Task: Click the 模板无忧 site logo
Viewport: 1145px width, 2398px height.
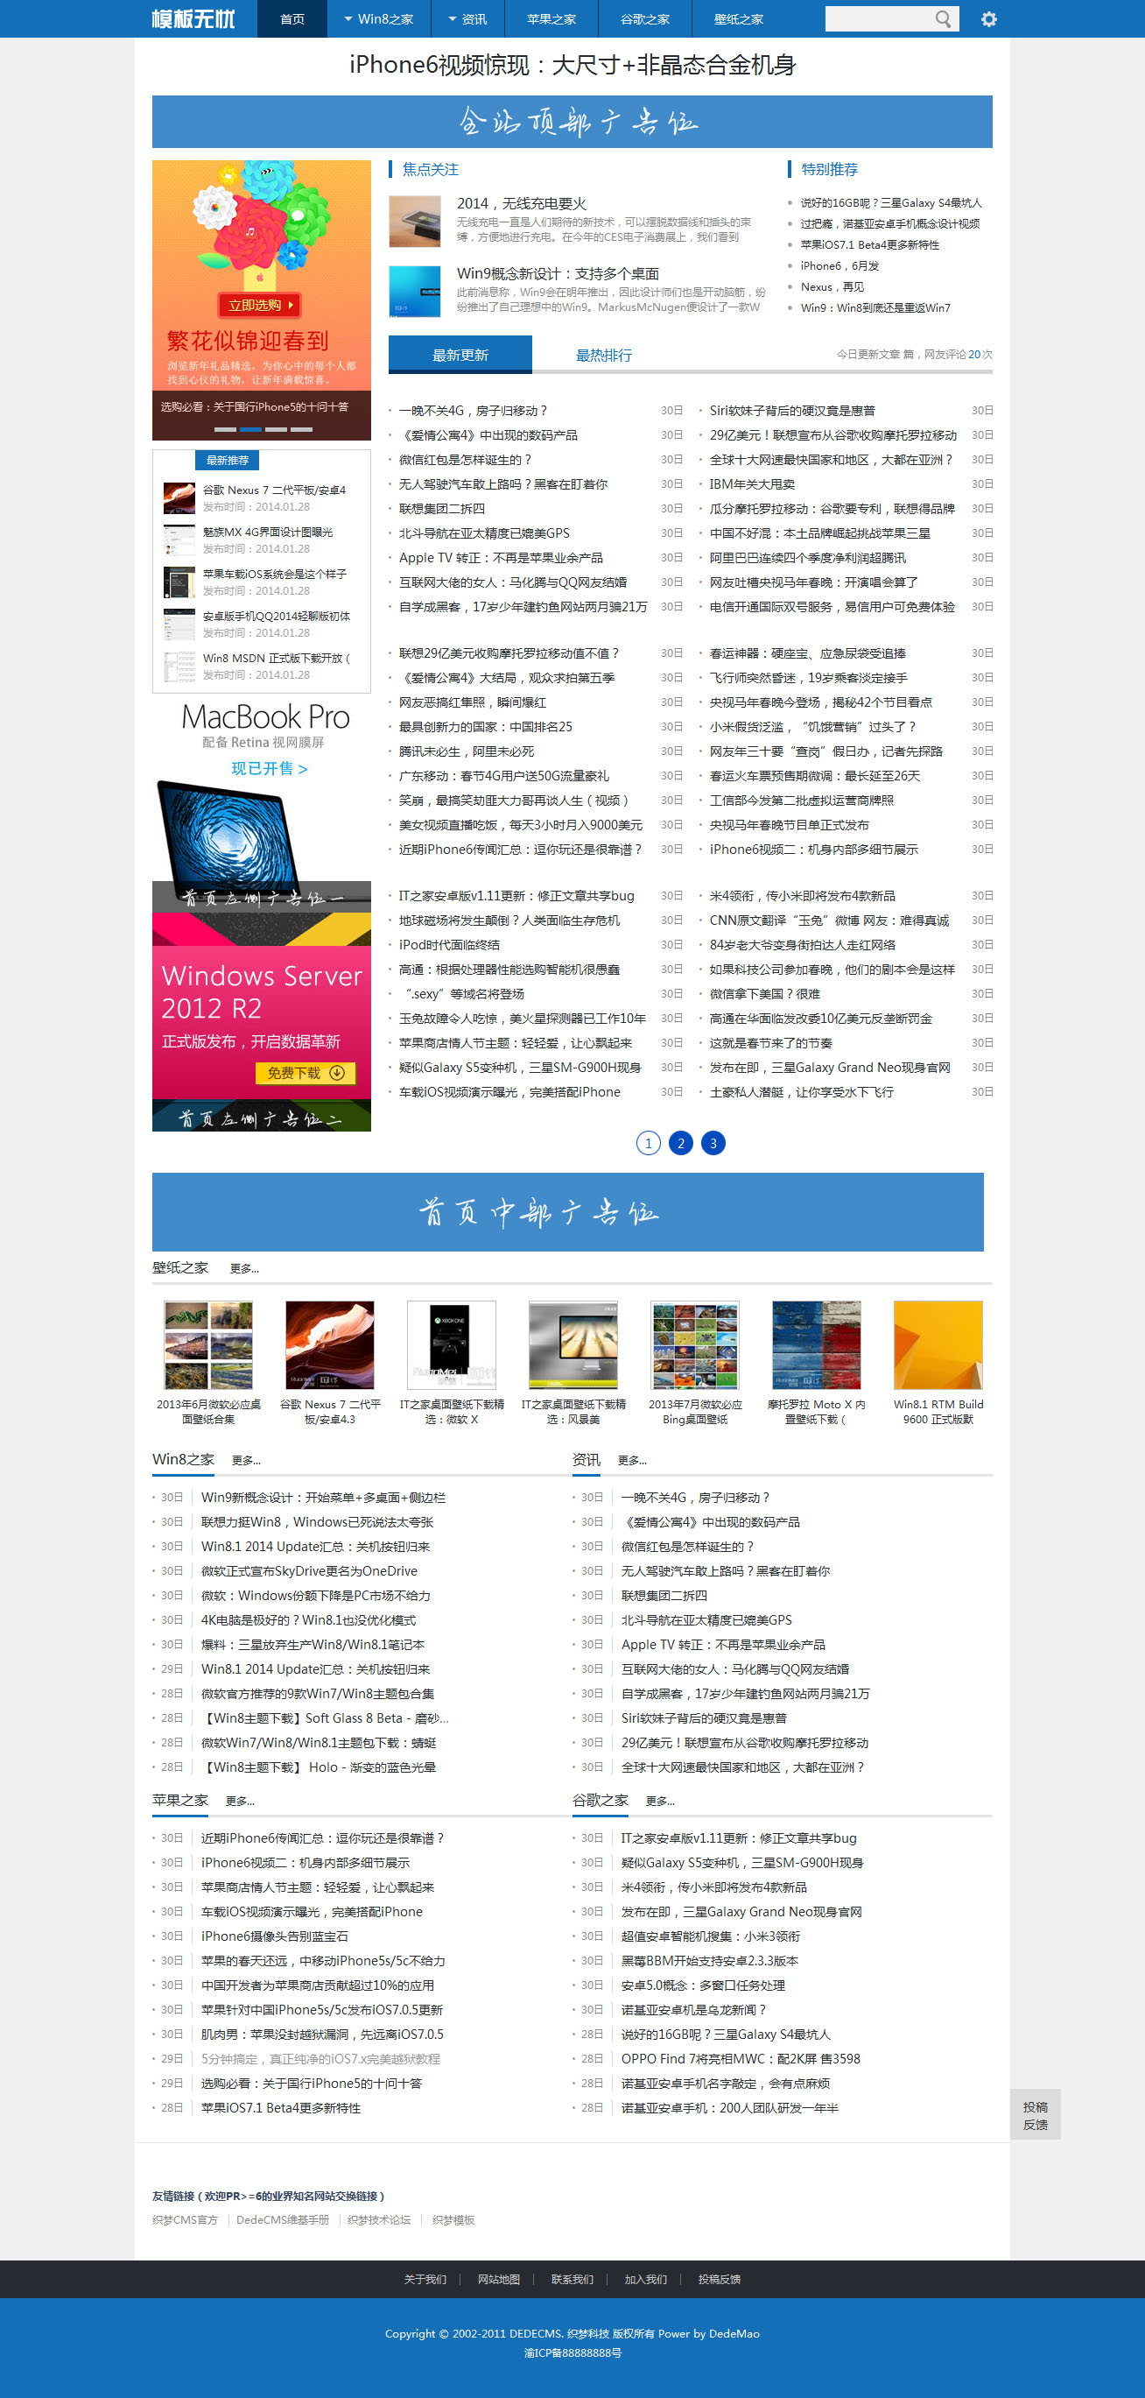Action: coord(193,19)
